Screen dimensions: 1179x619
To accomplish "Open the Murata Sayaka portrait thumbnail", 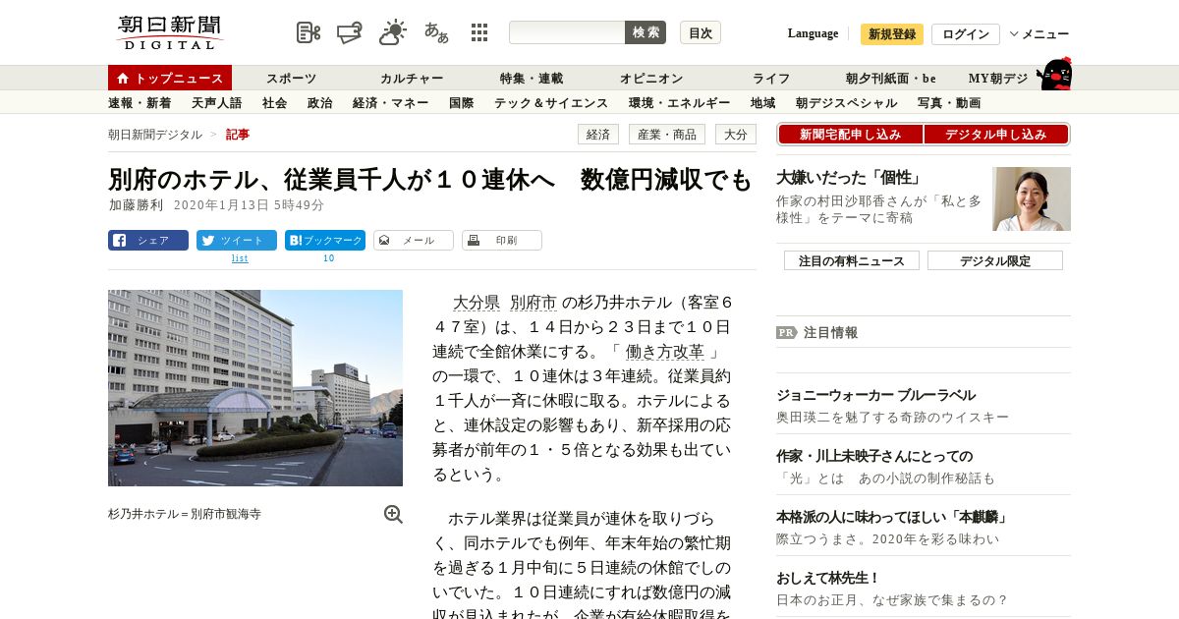I will (1032, 198).
